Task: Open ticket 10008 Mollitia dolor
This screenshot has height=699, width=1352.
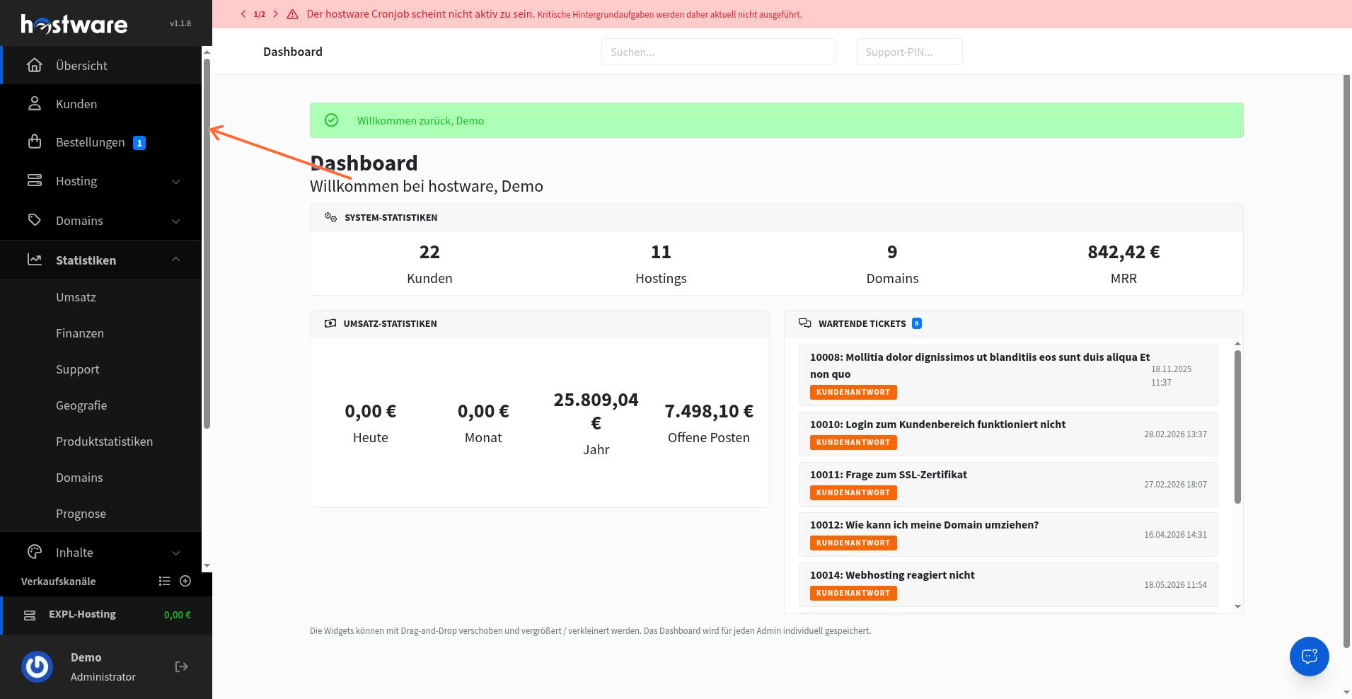Action: 1008,375
